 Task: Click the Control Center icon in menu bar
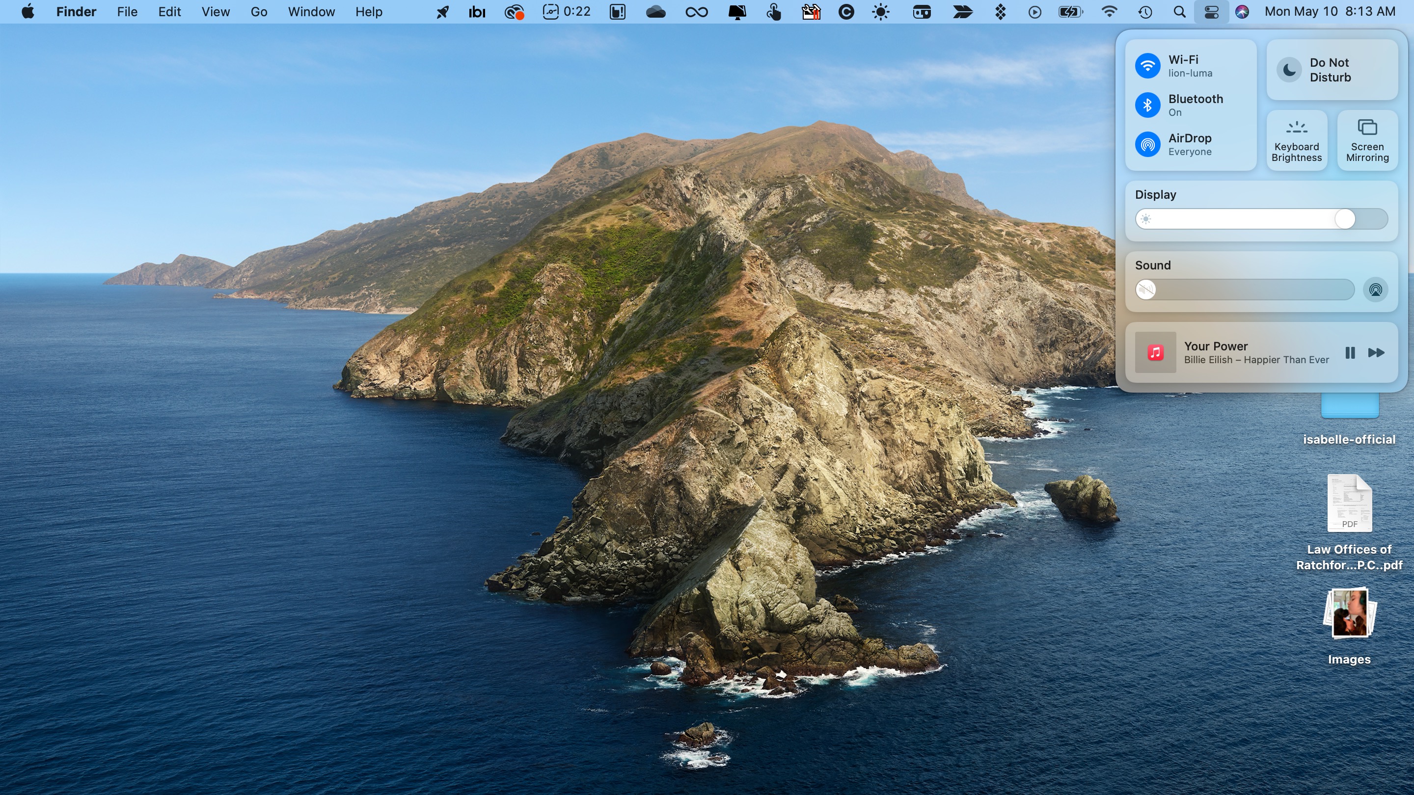pyautogui.click(x=1211, y=11)
